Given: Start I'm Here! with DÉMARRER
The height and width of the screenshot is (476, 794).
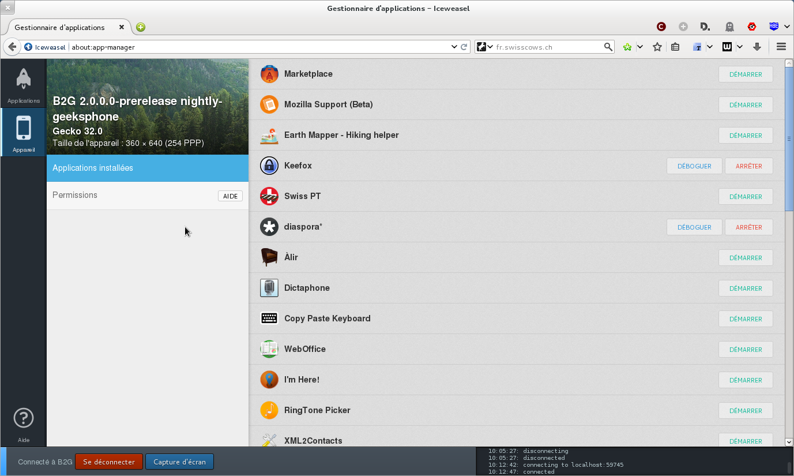Looking at the screenshot, I should click(746, 380).
